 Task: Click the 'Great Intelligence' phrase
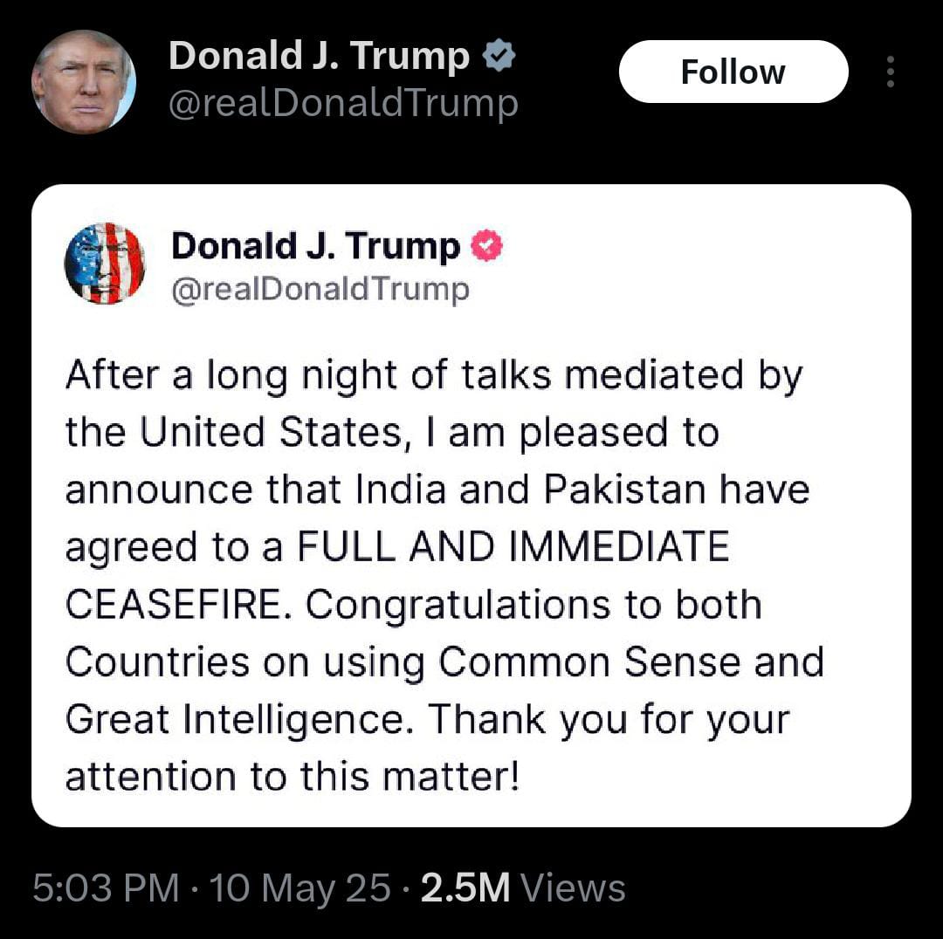(239, 720)
